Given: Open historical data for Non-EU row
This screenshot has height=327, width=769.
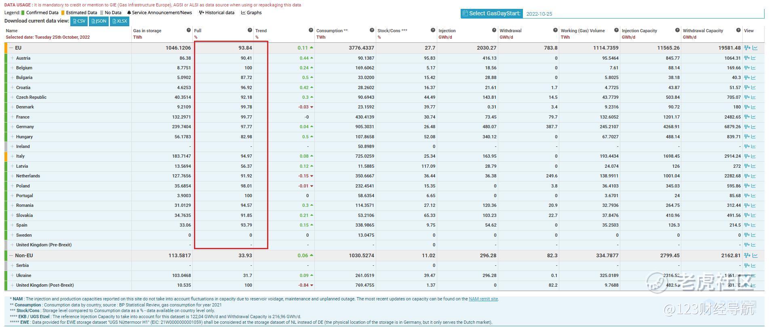Looking at the screenshot, I should coord(747,256).
